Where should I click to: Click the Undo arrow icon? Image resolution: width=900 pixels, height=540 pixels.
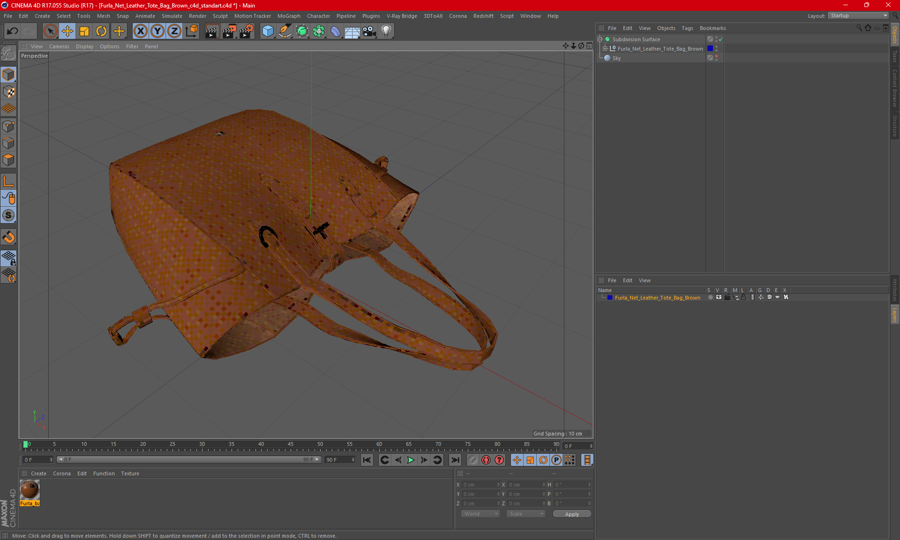[13, 31]
